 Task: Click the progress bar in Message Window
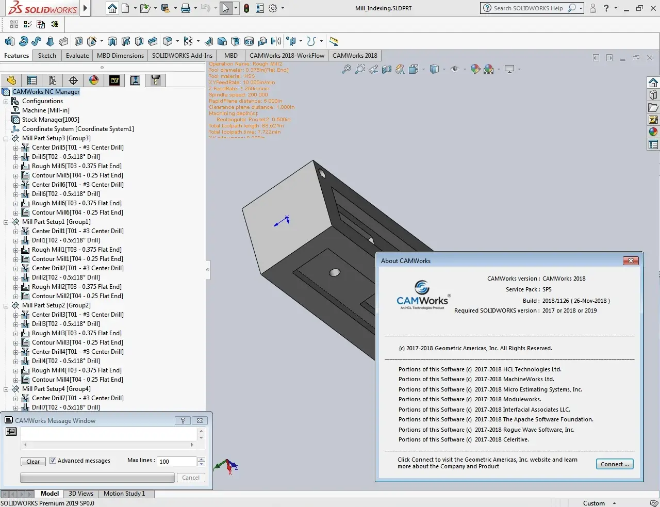coord(97,478)
